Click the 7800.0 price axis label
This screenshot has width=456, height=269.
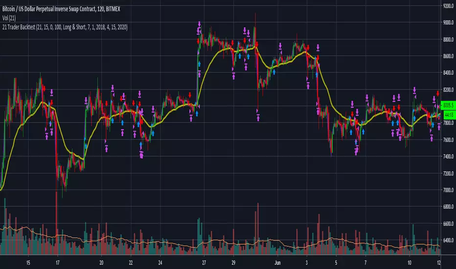(x=448, y=123)
